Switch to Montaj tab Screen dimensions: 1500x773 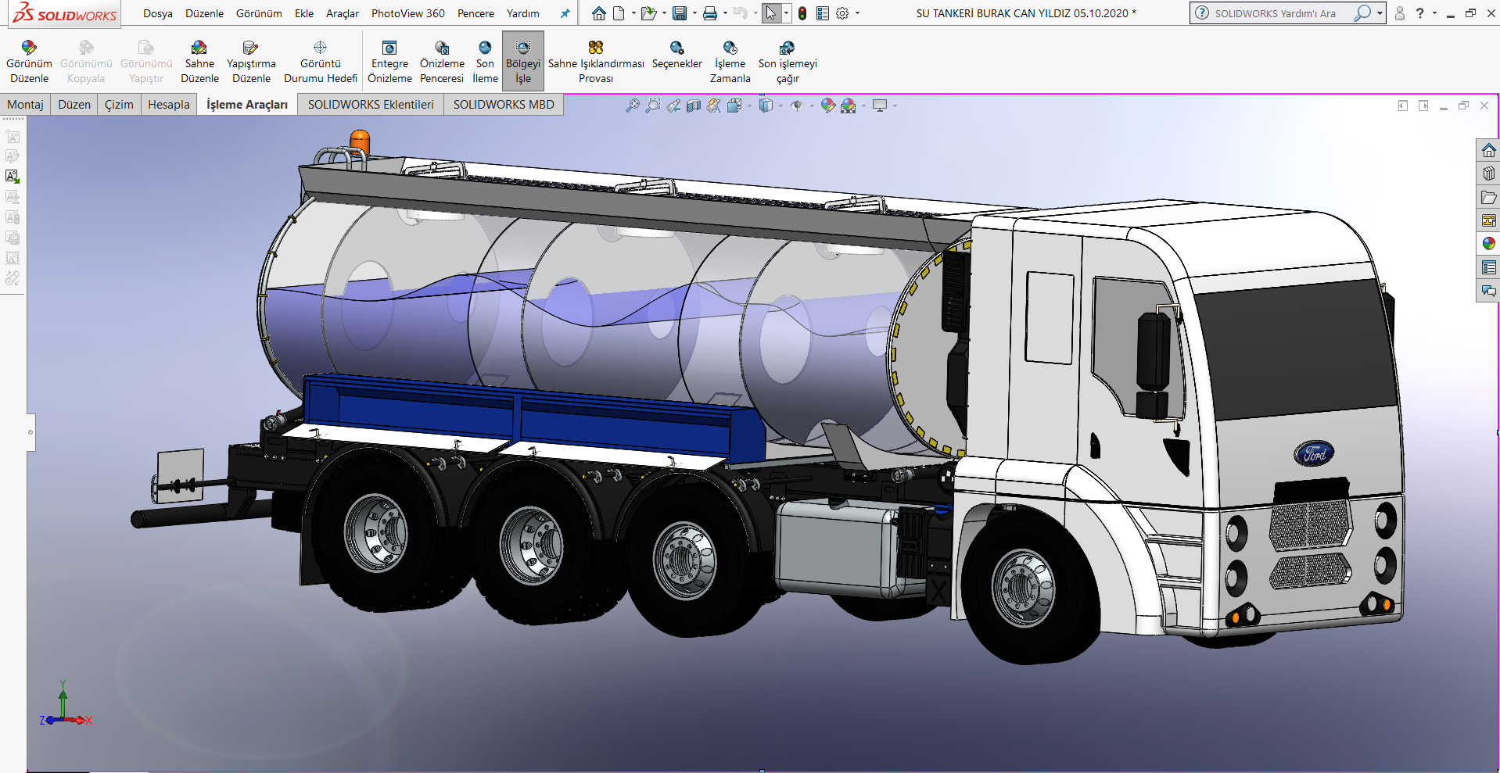click(26, 105)
